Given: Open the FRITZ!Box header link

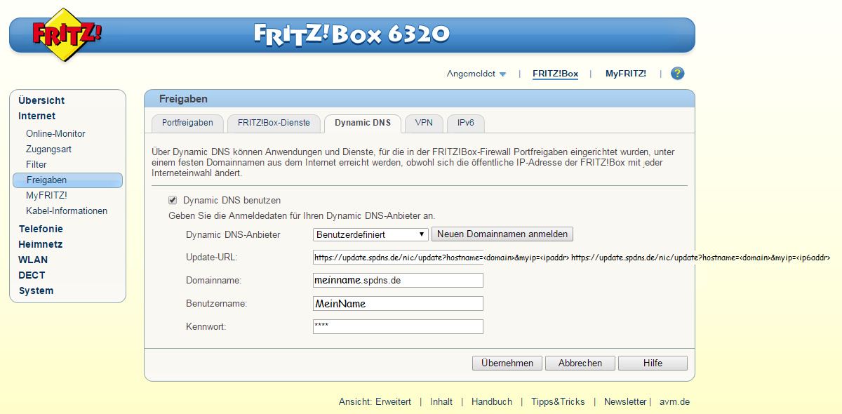Looking at the screenshot, I should [555, 74].
